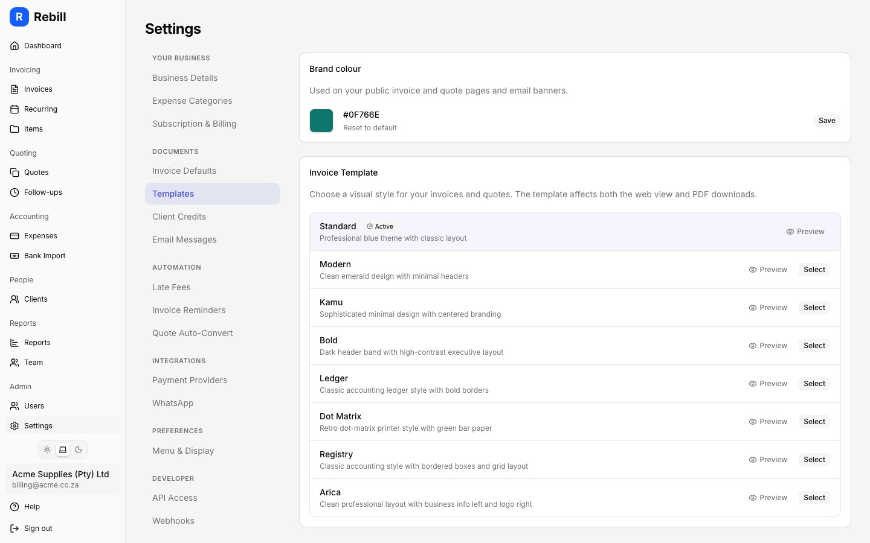Save the brand colour

click(x=826, y=121)
